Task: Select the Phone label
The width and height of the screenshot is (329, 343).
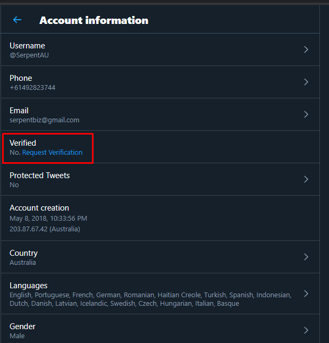Action: click(x=21, y=78)
